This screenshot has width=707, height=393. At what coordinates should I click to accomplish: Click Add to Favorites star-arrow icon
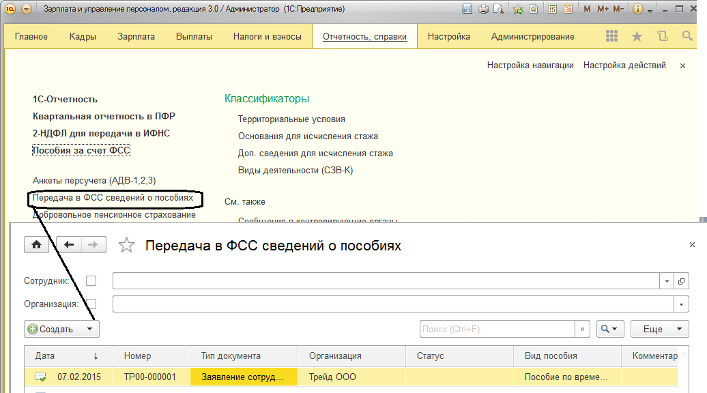coord(519,9)
